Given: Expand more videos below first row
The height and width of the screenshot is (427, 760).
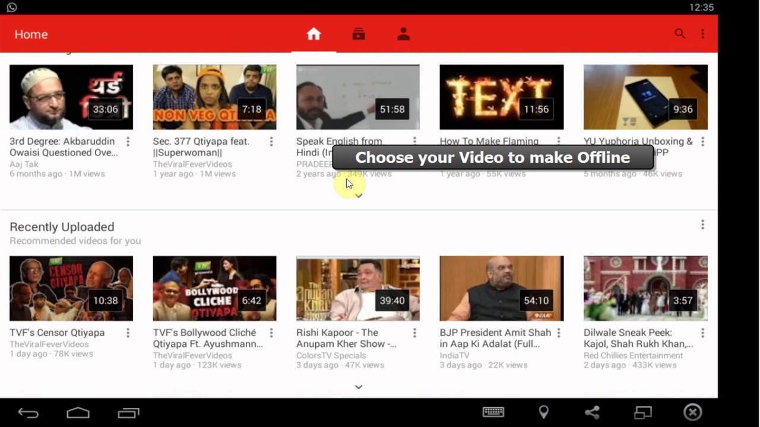Looking at the screenshot, I should pyautogui.click(x=359, y=196).
